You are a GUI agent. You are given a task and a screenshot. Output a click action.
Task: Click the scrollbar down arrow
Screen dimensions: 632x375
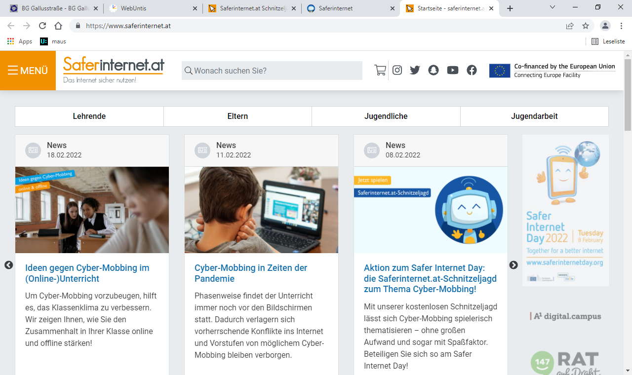pos(628,370)
